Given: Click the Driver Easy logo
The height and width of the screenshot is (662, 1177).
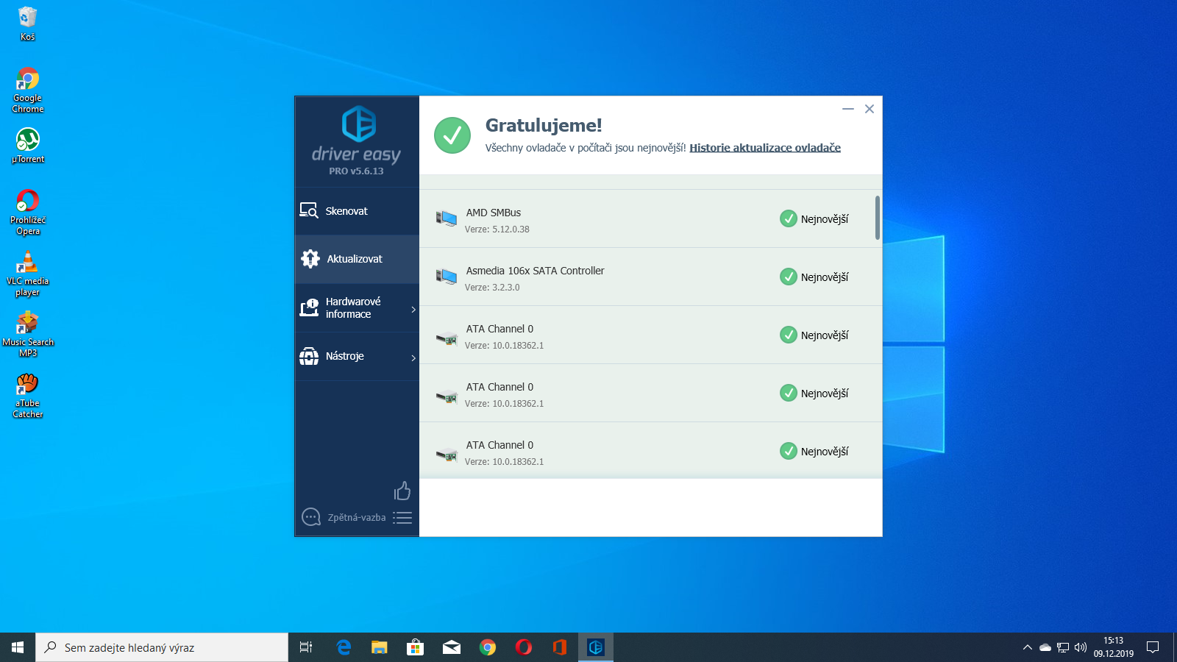Looking at the screenshot, I should (x=358, y=124).
